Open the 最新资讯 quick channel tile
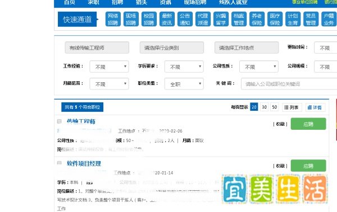Viewport: 337px width, 212px height. (167, 19)
